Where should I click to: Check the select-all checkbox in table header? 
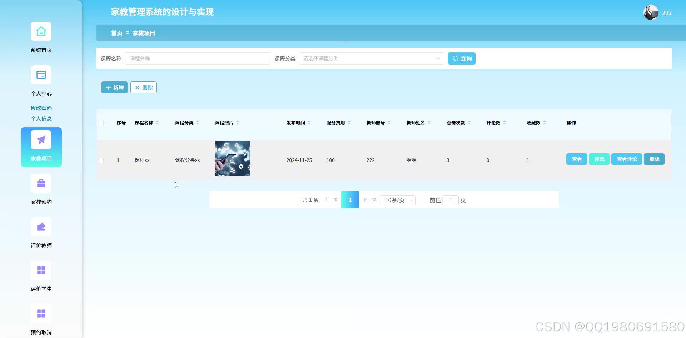pos(101,123)
